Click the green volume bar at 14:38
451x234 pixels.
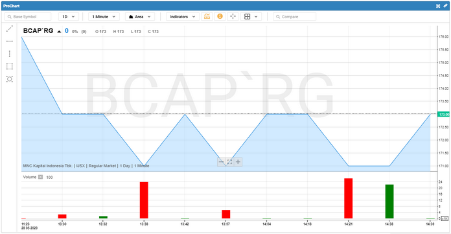click(389, 202)
